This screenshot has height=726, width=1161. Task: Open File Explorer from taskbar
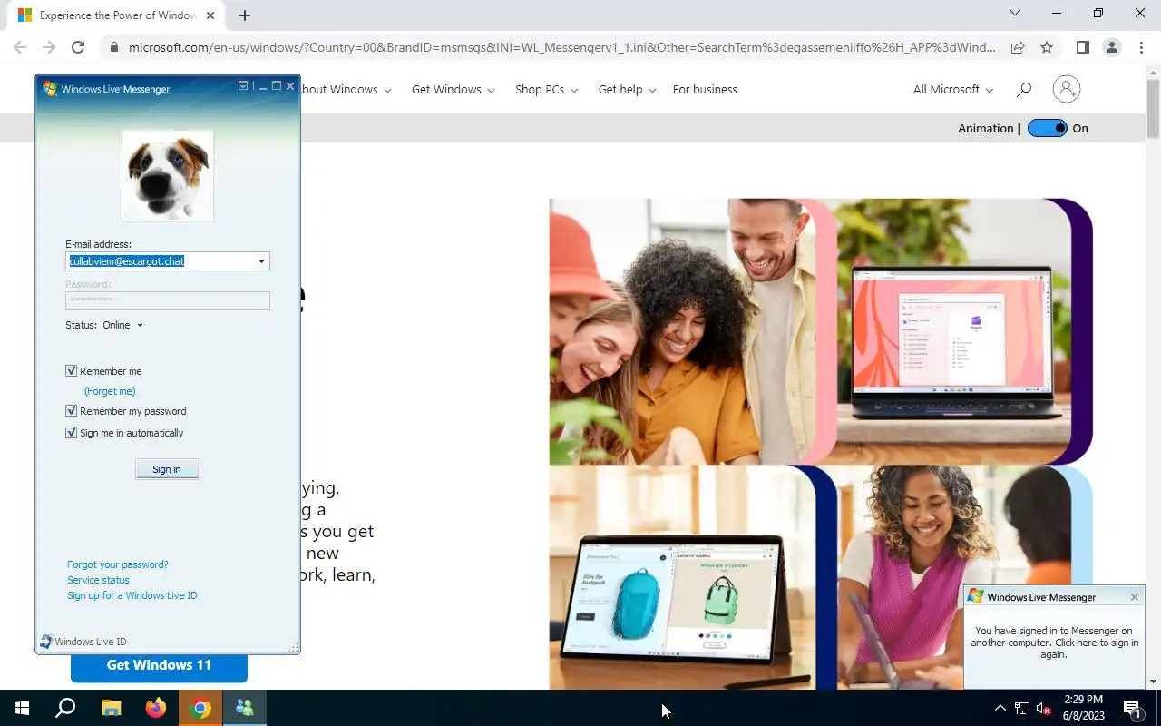111,708
